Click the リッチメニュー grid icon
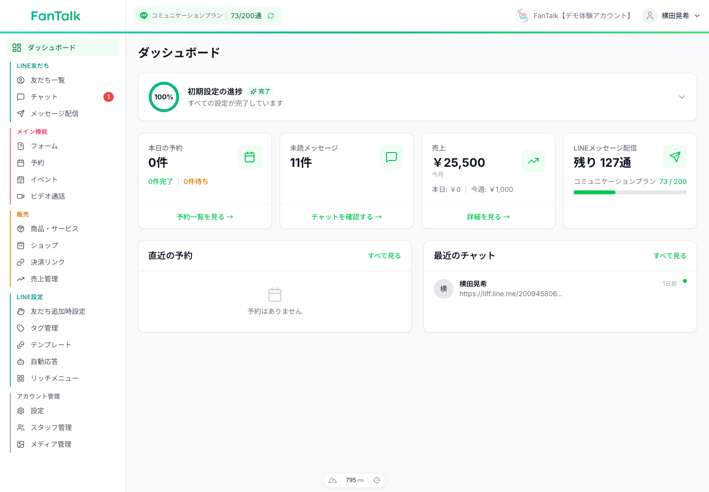Image resolution: width=709 pixels, height=492 pixels. pyautogui.click(x=21, y=378)
